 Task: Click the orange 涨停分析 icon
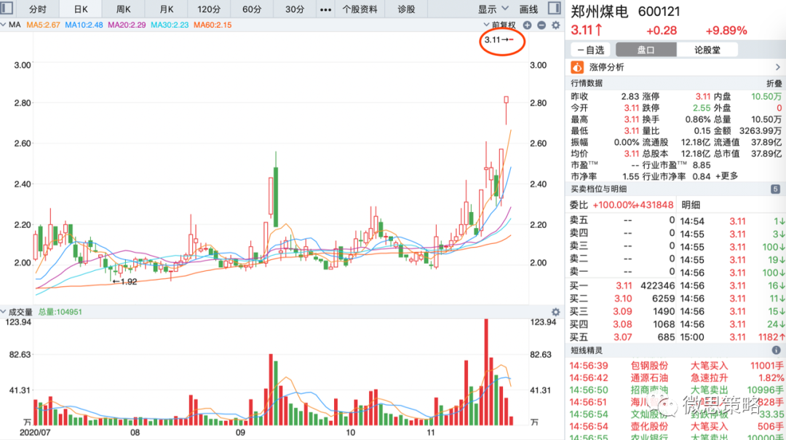point(577,68)
